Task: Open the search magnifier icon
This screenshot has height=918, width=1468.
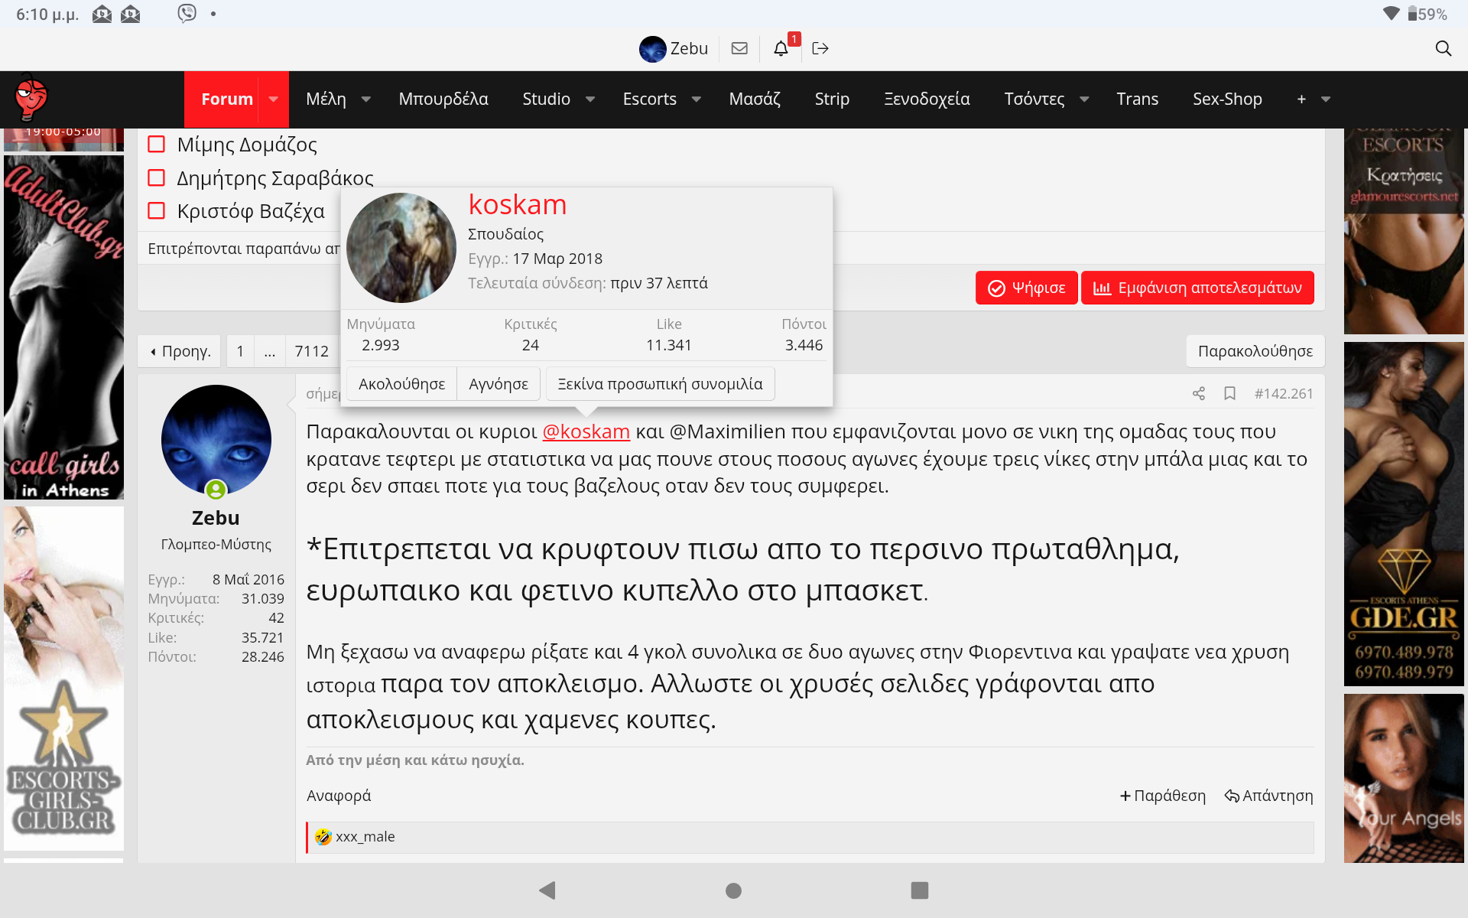Action: 1443,48
